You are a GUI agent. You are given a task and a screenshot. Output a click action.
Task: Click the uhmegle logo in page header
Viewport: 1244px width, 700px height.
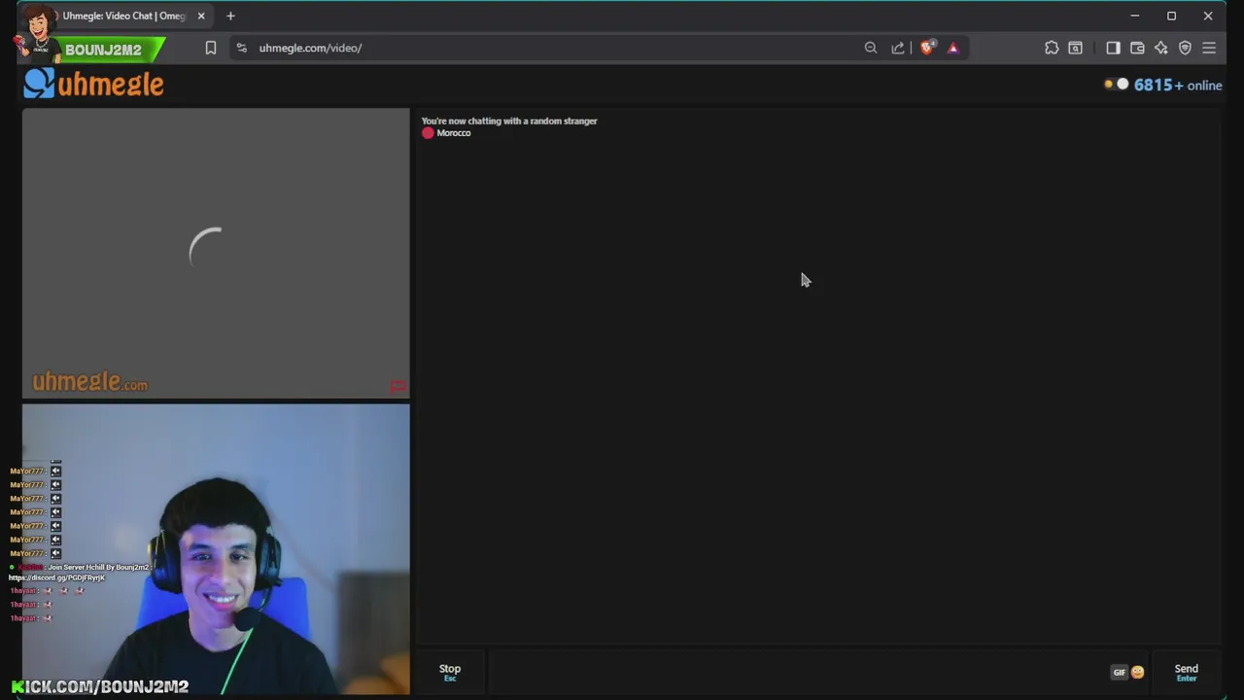[93, 84]
